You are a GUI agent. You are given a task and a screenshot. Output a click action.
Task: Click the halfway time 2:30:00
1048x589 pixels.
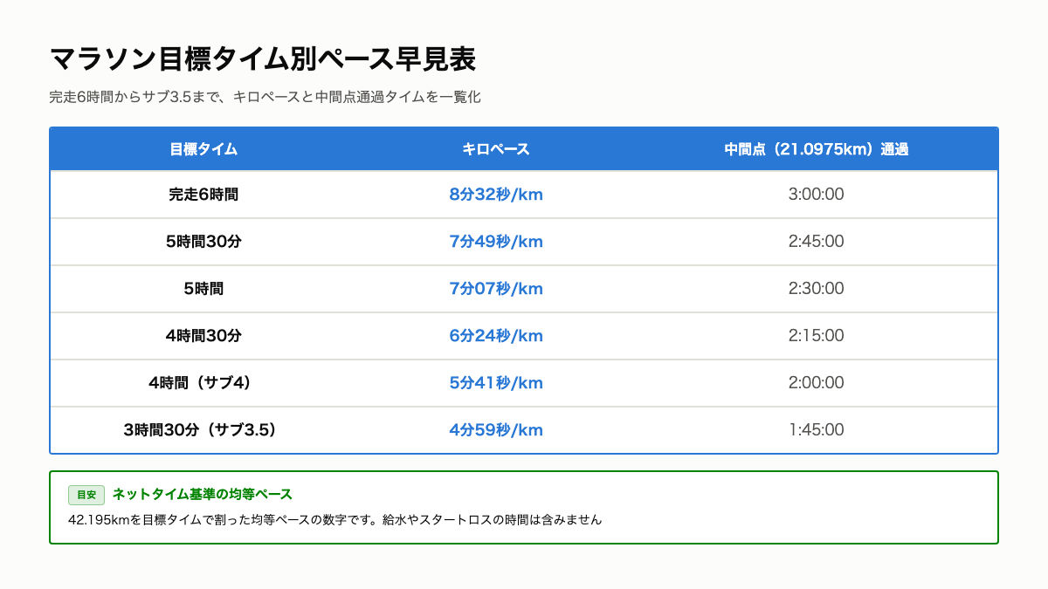pyautogui.click(x=817, y=289)
